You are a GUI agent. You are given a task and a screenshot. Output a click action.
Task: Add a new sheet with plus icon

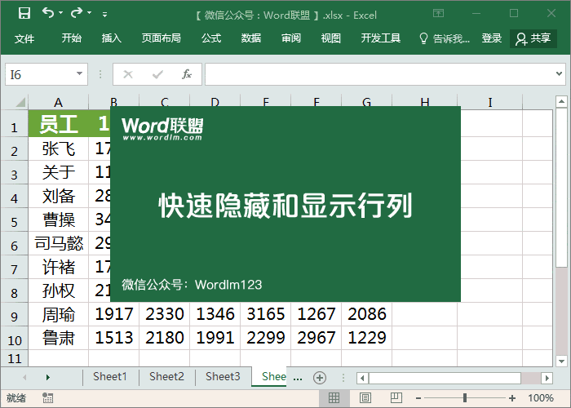(x=320, y=378)
